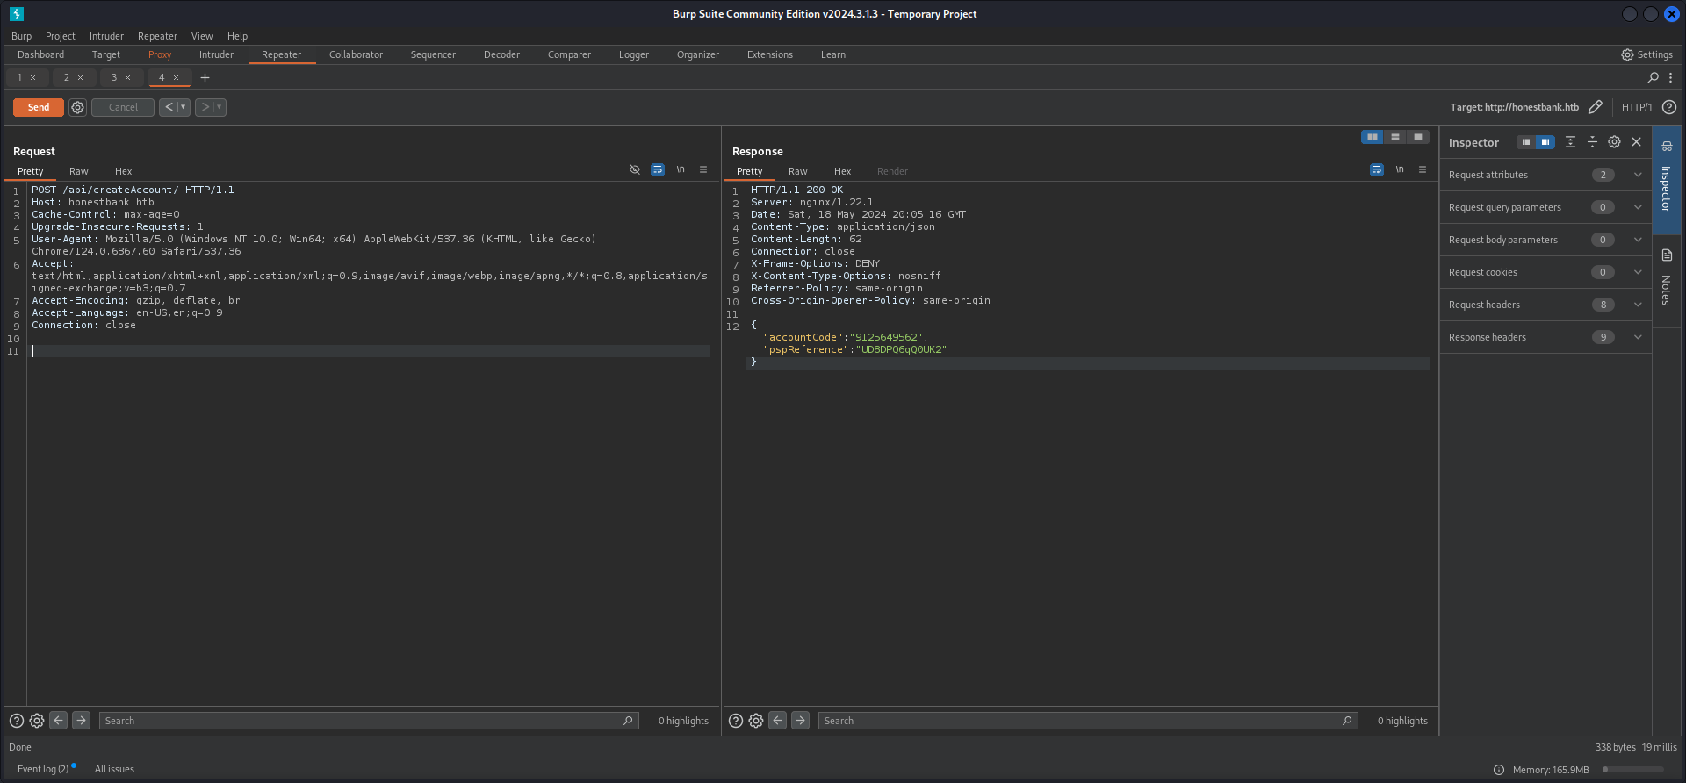Add a new Repeater tab with plus

click(x=205, y=77)
